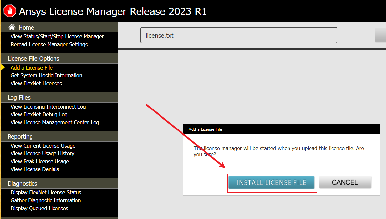Click the Add a License File dialog title
Viewport: 386px width, 219px height.
coord(205,129)
